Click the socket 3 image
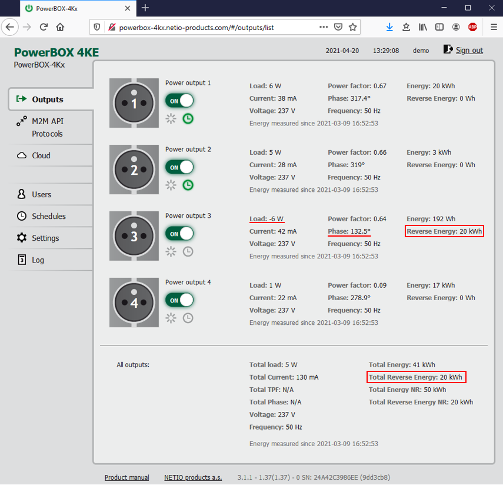 click(134, 236)
